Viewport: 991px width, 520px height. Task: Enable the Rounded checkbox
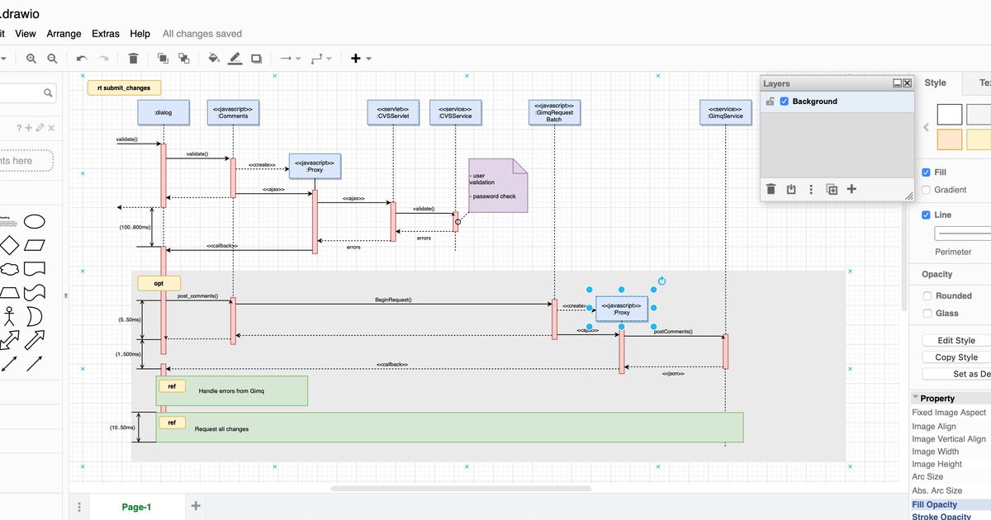coord(927,295)
